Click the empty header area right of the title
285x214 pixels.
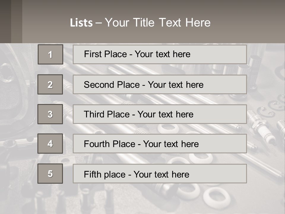click(249, 23)
